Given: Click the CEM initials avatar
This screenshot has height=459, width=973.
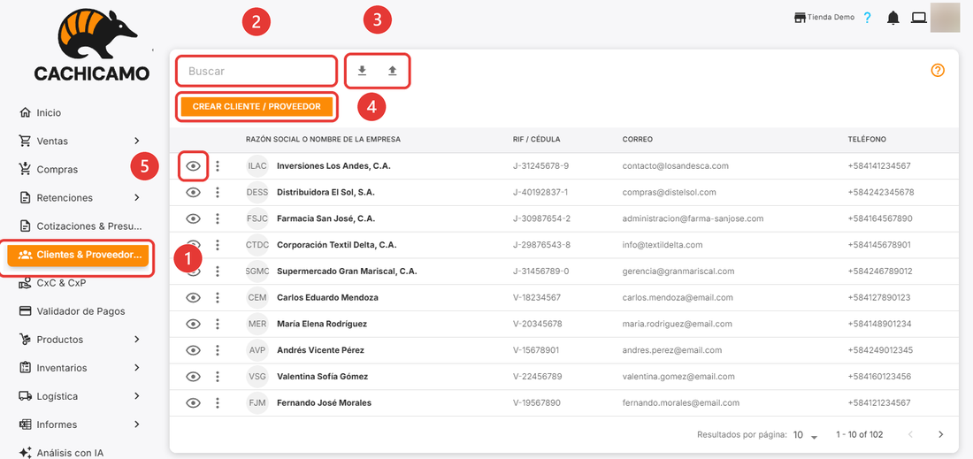Looking at the screenshot, I should [x=257, y=298].
